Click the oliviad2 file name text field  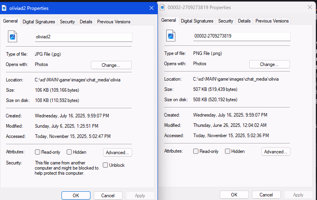(83, 37)
